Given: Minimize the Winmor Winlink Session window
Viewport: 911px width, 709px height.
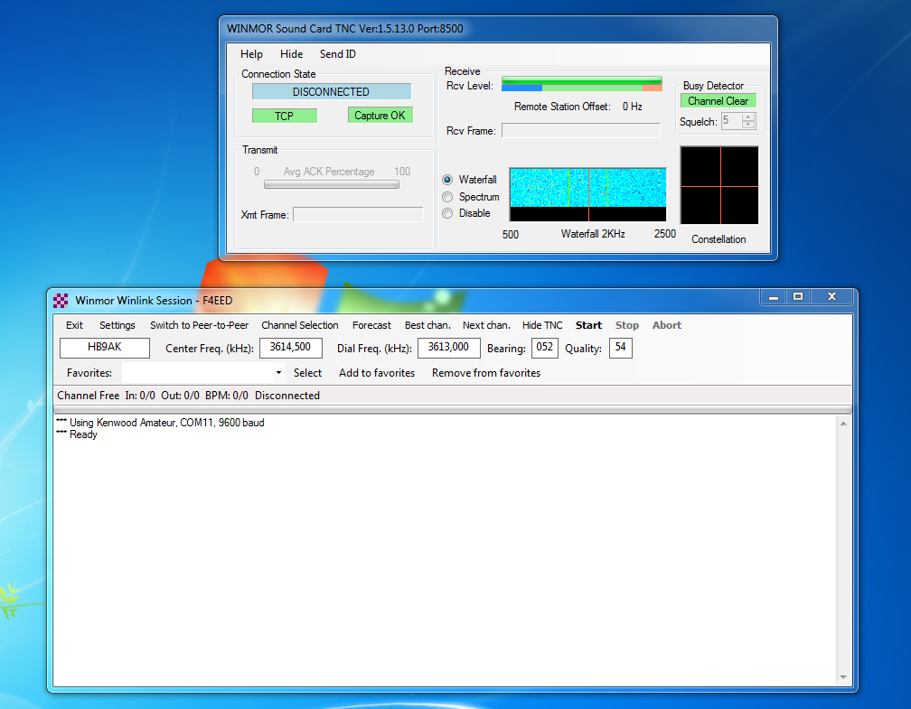Looking at the screenshot, I should pyautogui.click(x=774, y=297).
